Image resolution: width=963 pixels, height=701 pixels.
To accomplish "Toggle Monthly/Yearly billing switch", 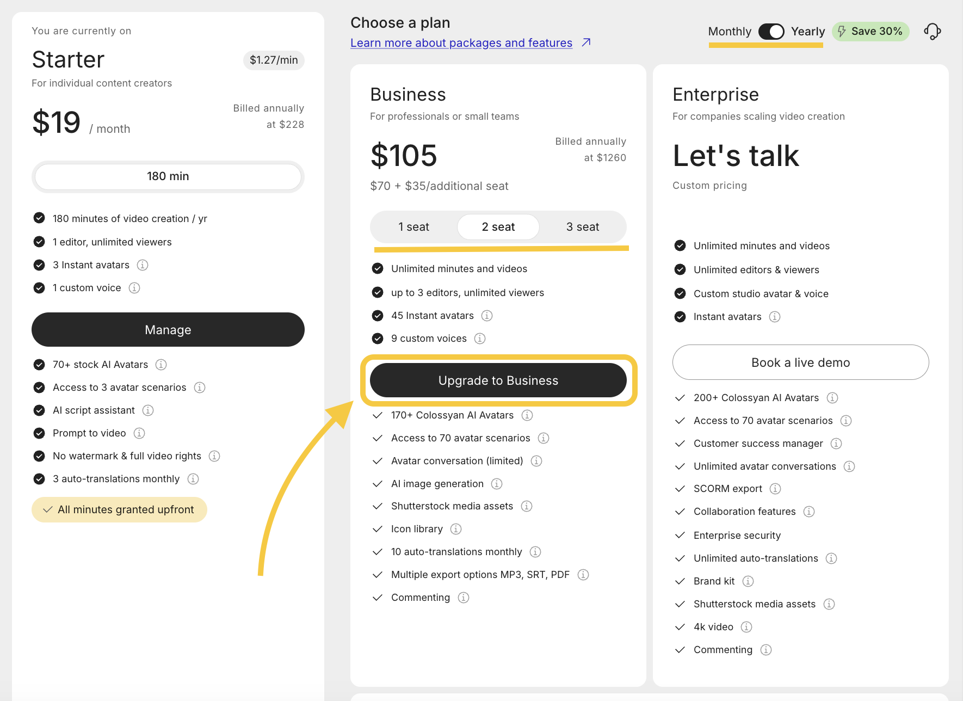I will click(x=771, y=32).
